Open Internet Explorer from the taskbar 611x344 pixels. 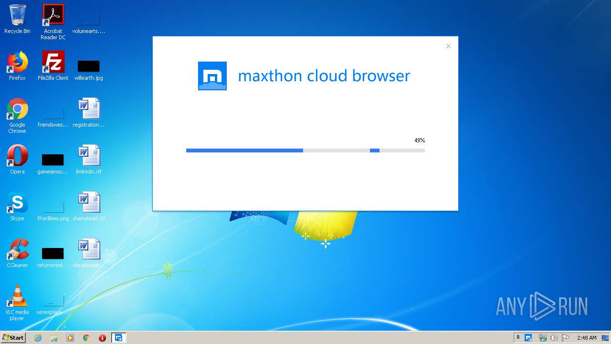(x=38, y=338)
